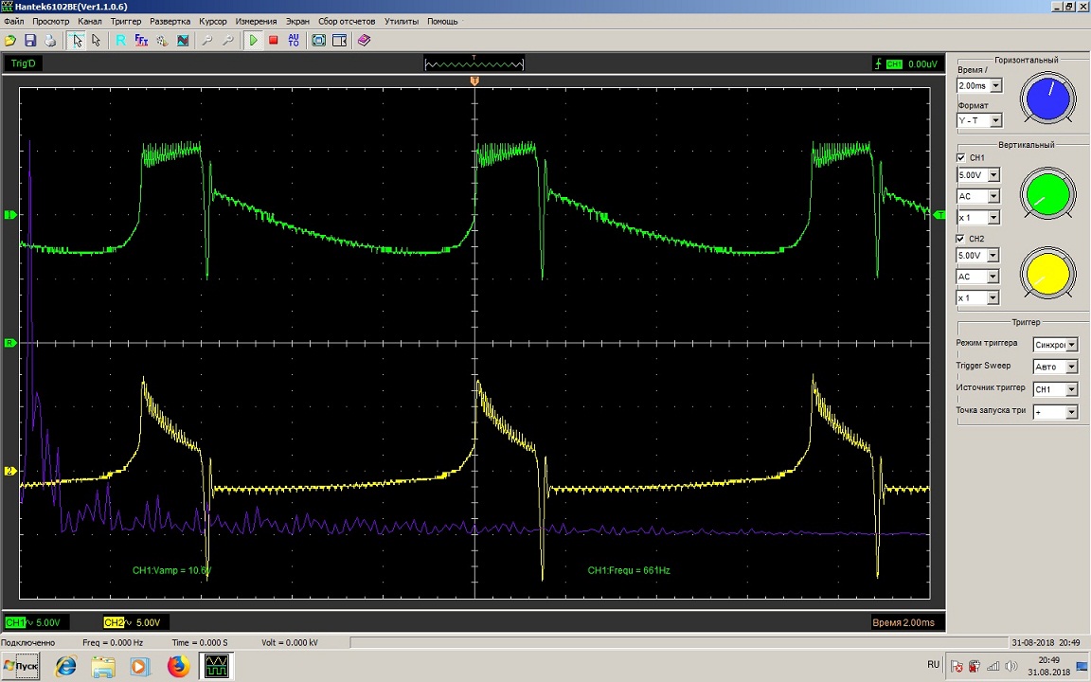1091x682 pixels.
Task: Click the R reference level marker
Action: pos(10,342)
